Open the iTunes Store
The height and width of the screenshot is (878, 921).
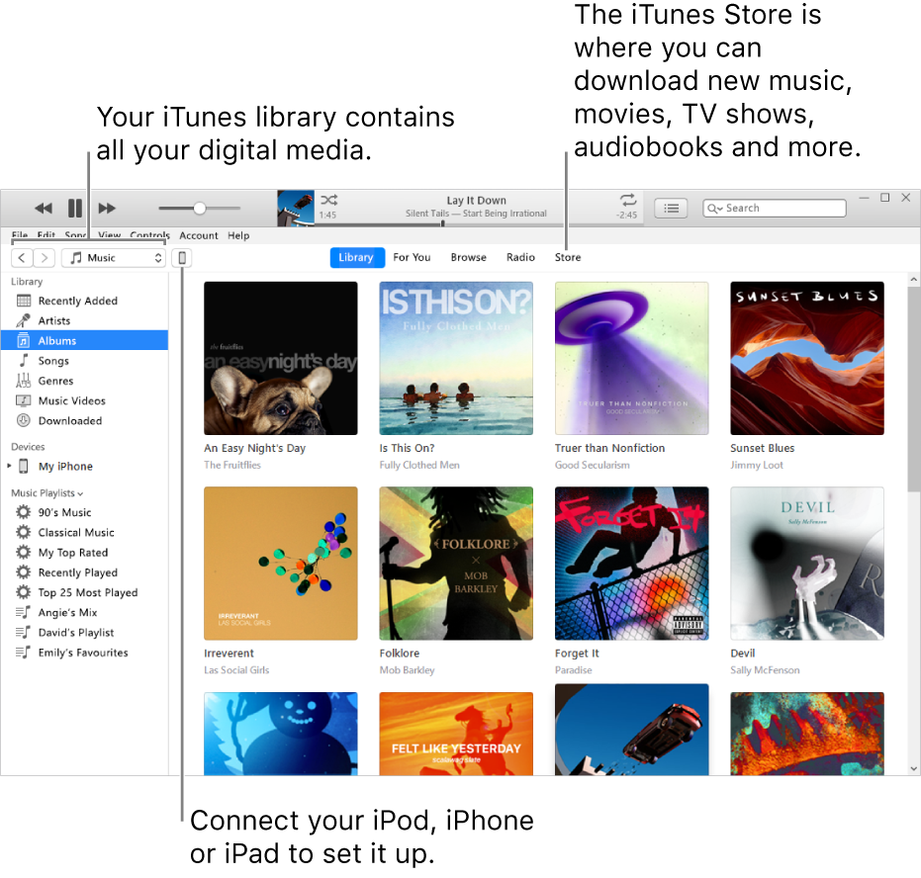[x=568, y=257]
